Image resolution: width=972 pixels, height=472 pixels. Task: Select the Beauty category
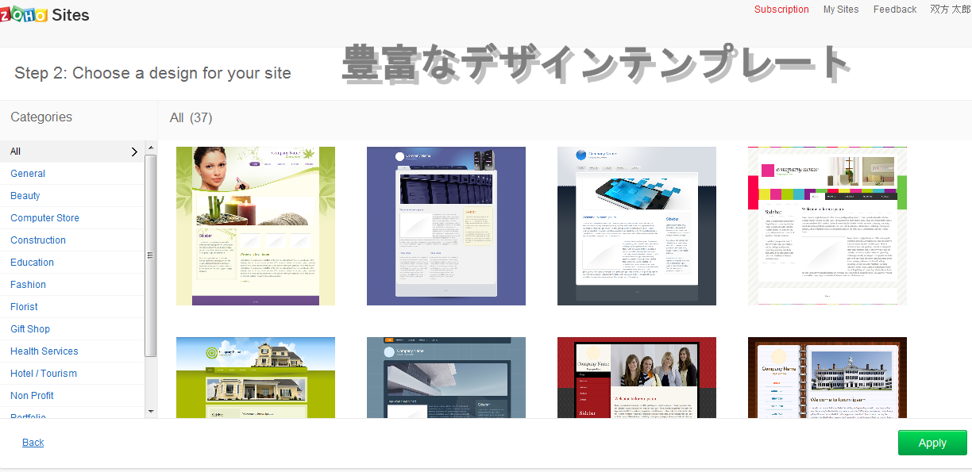tap(25, 196)
